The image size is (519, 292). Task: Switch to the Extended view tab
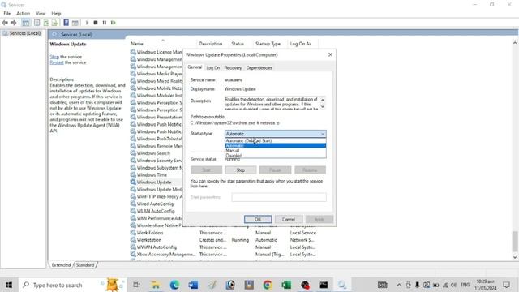pos(61,265)
